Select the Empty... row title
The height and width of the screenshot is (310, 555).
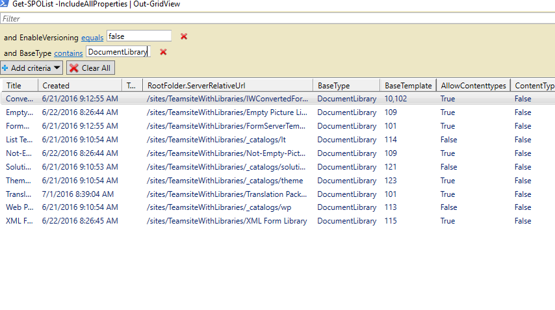(19, 112)
